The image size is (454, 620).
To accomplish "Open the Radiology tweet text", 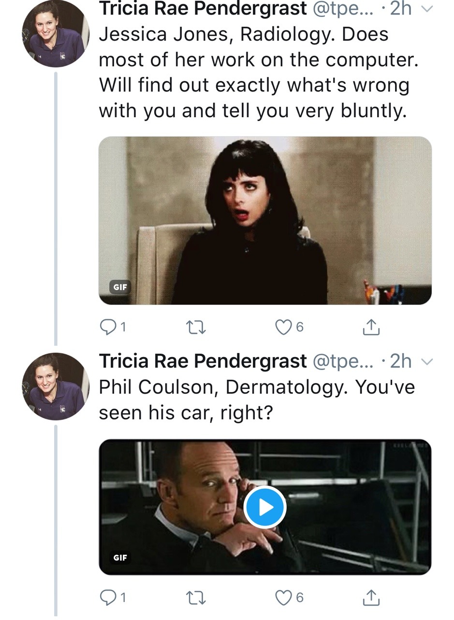I will [256, 73].
